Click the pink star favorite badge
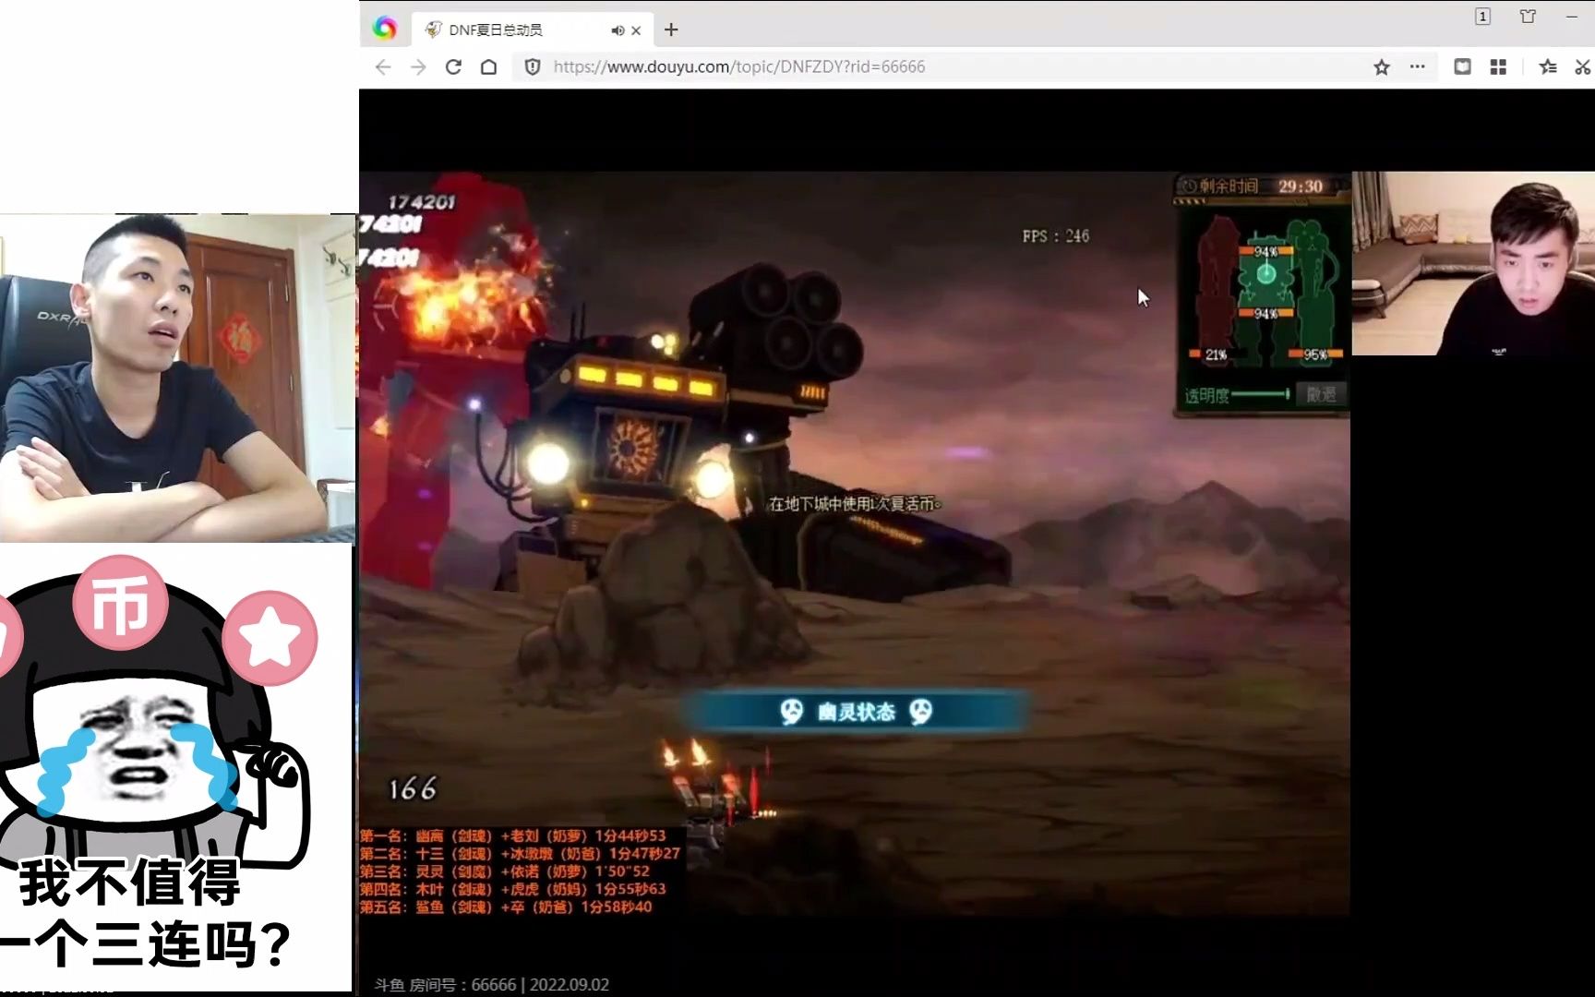The image size is (1595, 997). (x=270, y=637)
